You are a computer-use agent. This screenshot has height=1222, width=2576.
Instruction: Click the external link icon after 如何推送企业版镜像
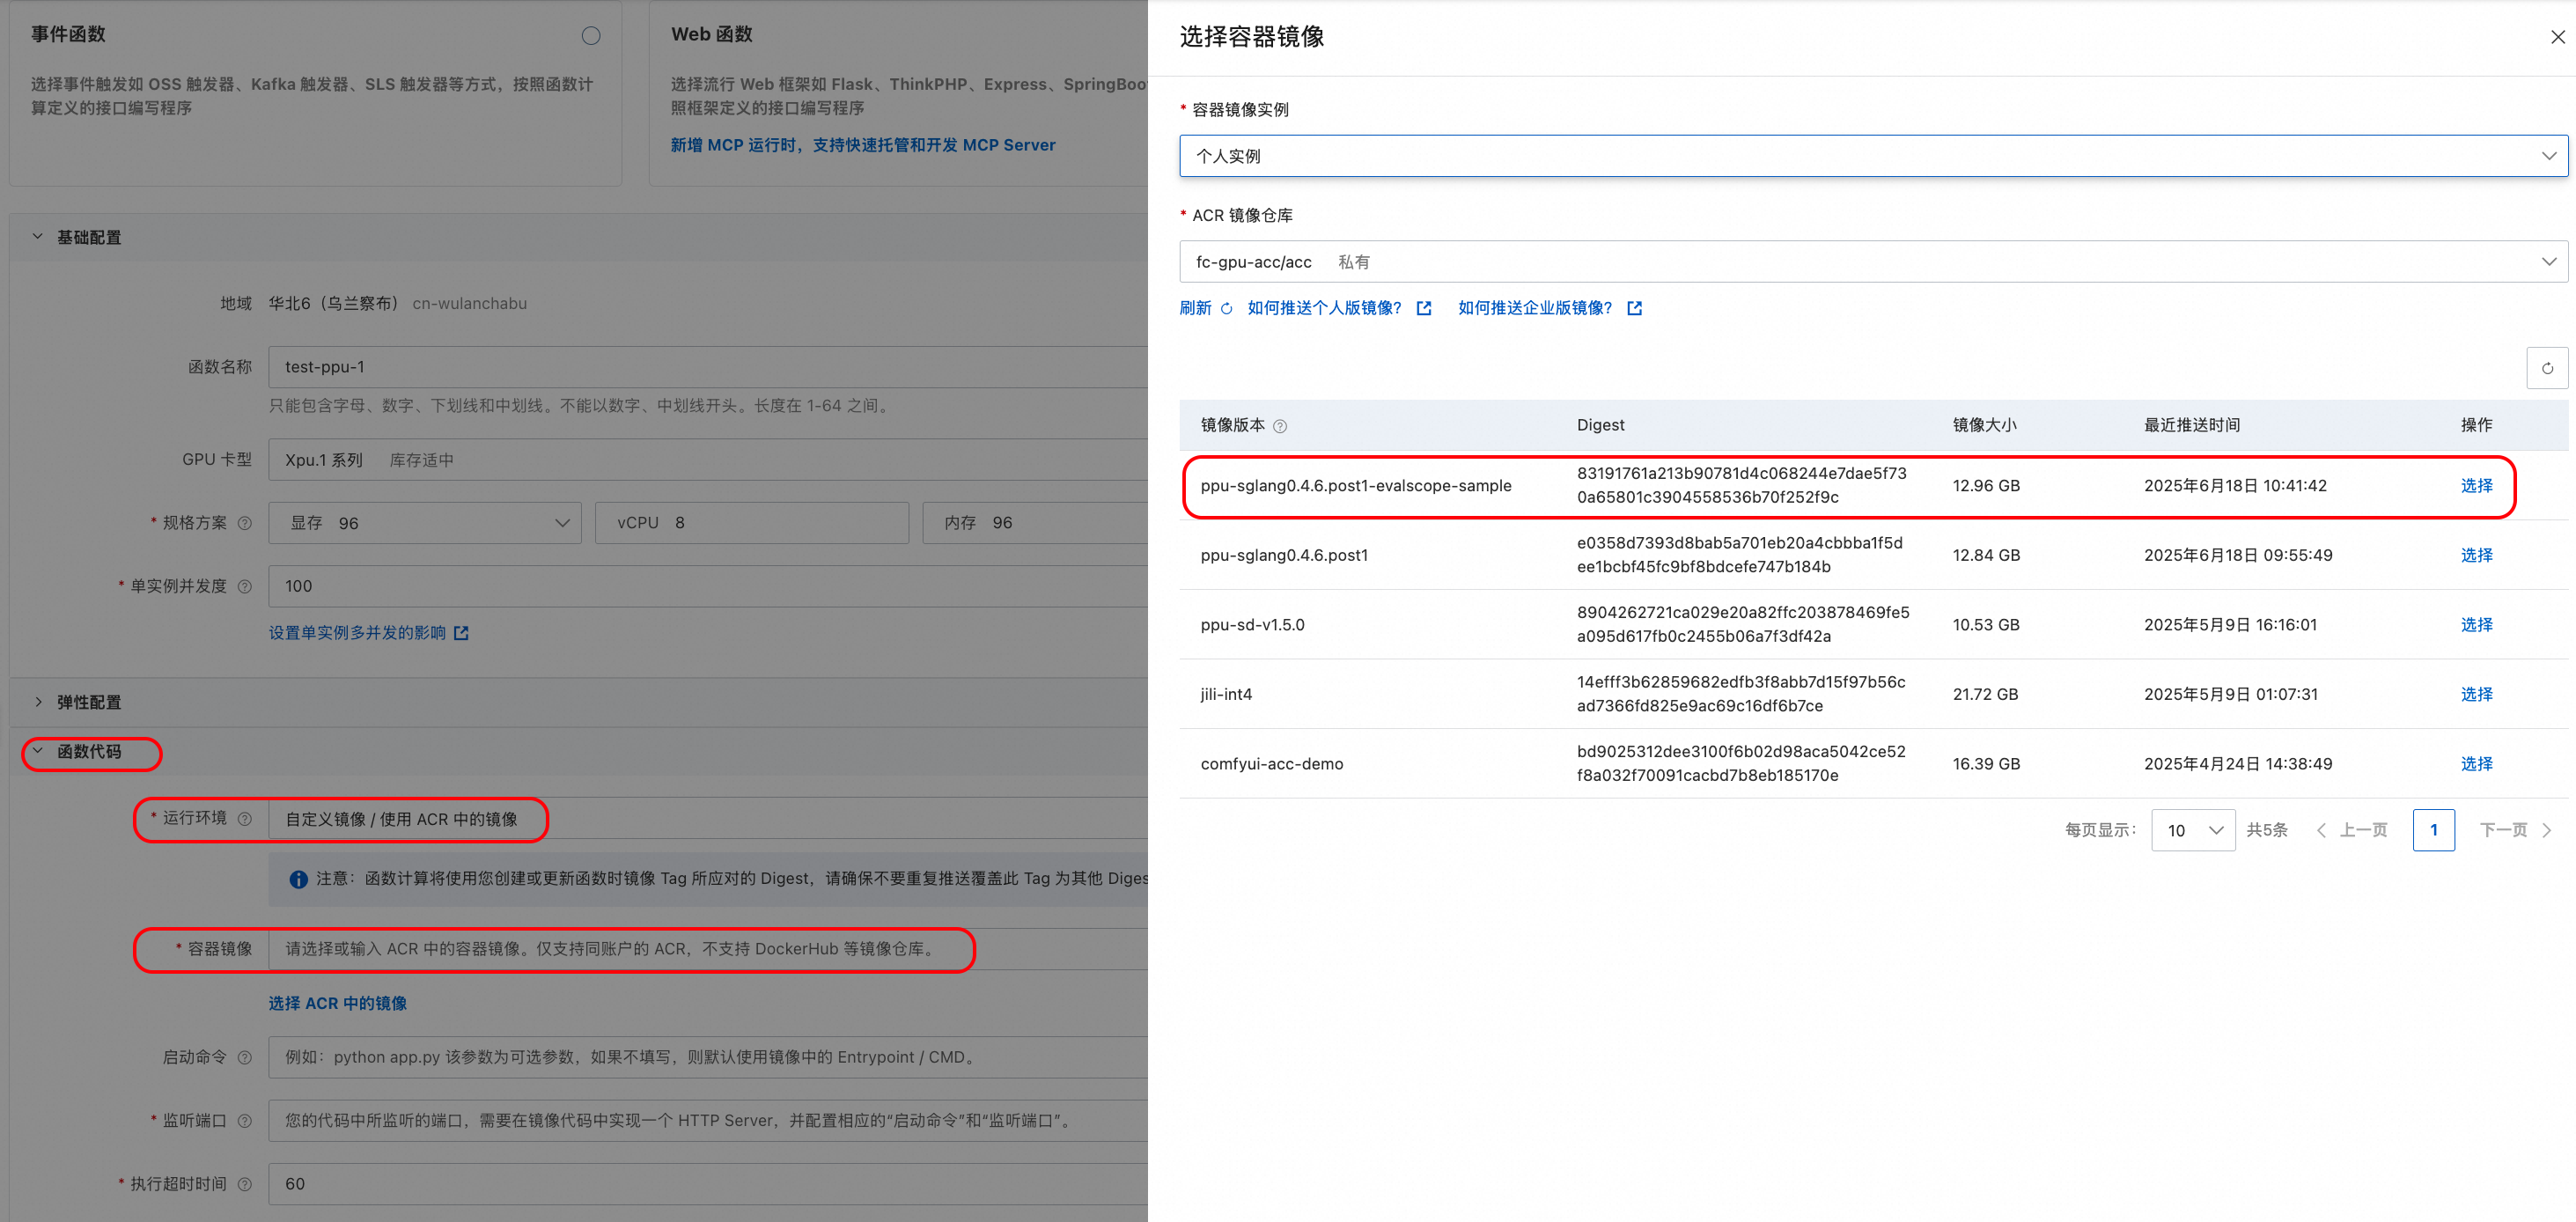coord(1634,309)
